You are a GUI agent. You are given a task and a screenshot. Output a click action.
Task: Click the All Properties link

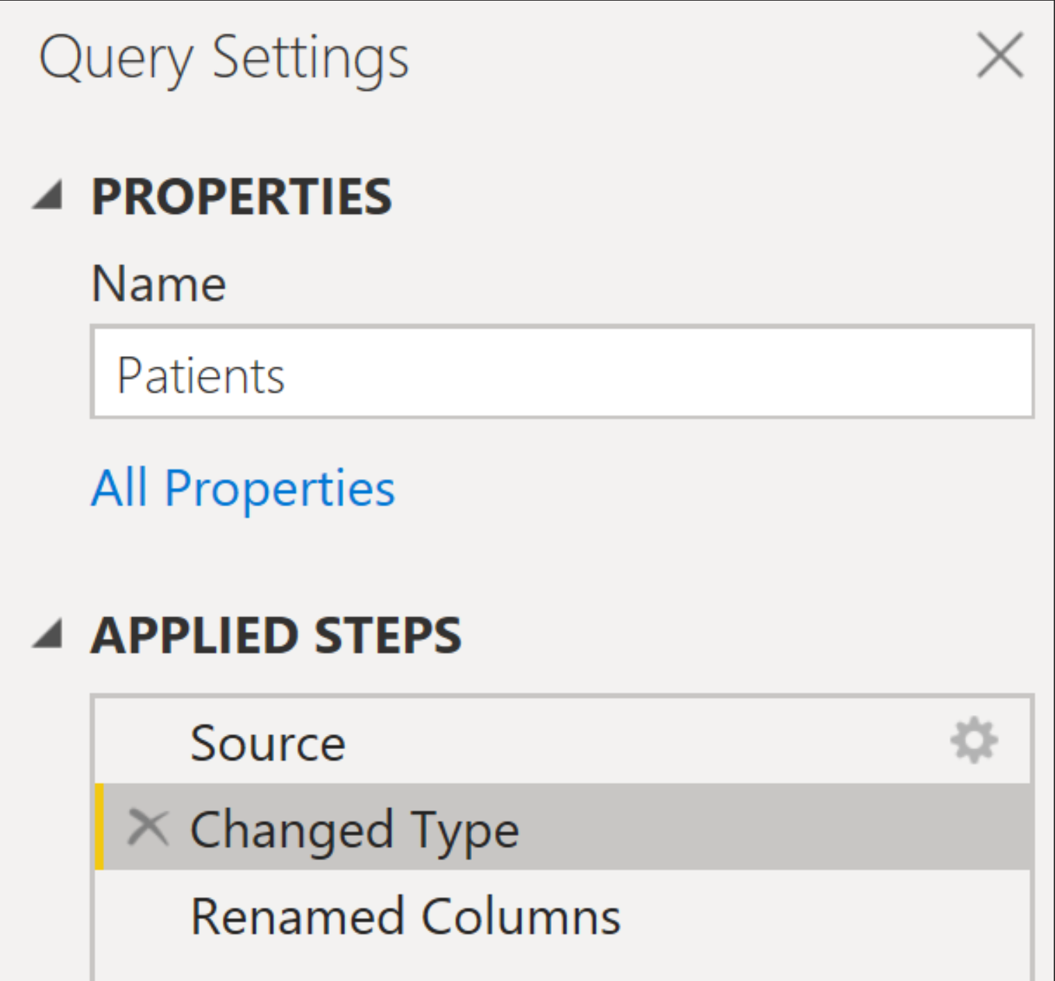pyautogui.click(x=244, y=488)
